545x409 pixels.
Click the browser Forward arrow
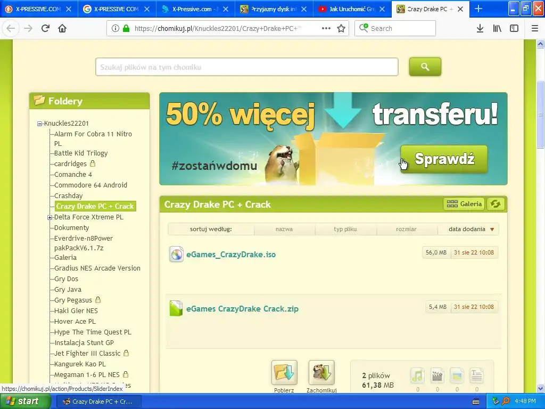(28, 28)
